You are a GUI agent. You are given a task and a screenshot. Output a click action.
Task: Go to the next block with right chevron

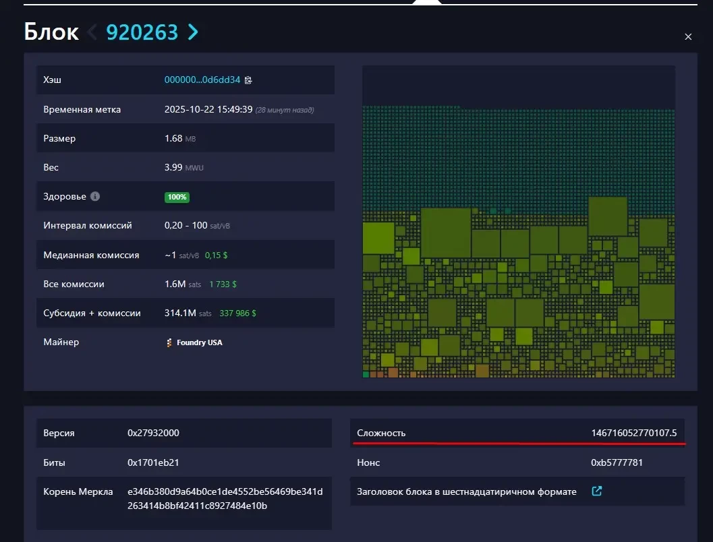pos(193,32)
